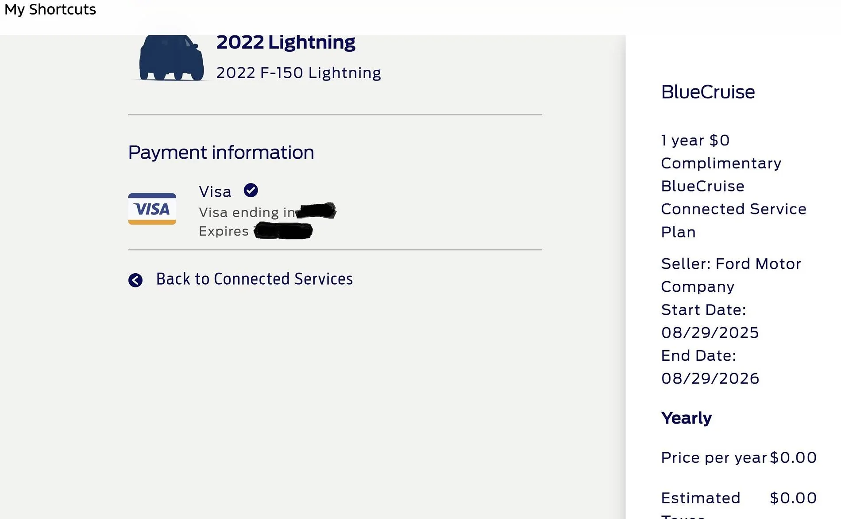
Task: Click the Estimated taxes $0.00 amount
Action: click(793, 498)
